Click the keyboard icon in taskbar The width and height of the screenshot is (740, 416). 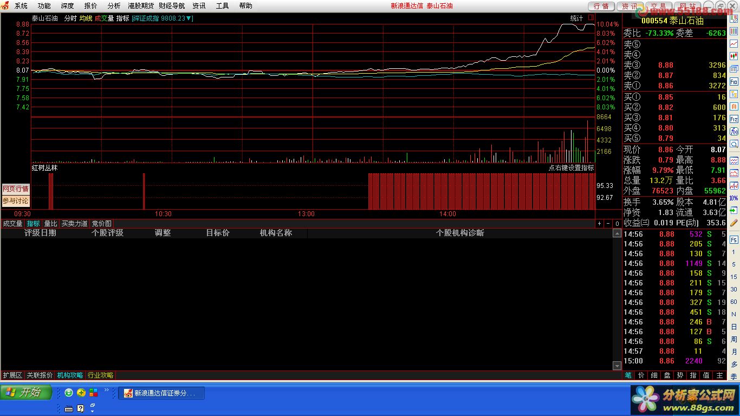(x=69, y=408)
